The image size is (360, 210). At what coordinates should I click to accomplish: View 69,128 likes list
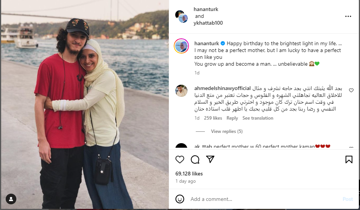(189, 174)
